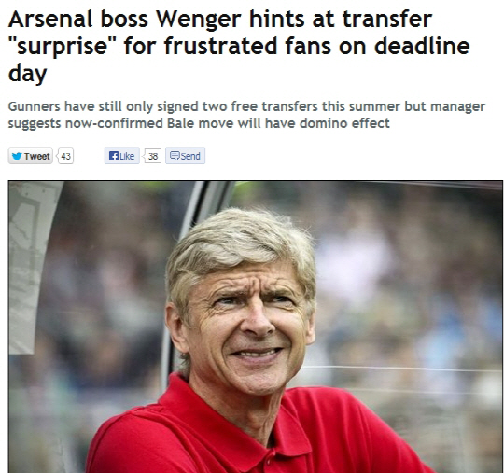Screen dimensions: 504x473
Task: Click the Facebook Like button
Action: point(122,156)
